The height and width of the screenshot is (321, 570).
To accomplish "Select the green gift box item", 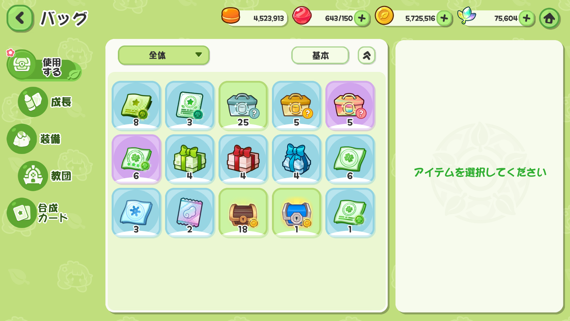I will point(190,159).
